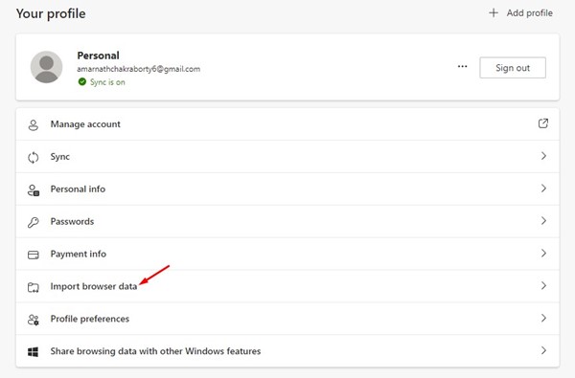
Task: Click the Sign out button
Action: coord(513,67)
